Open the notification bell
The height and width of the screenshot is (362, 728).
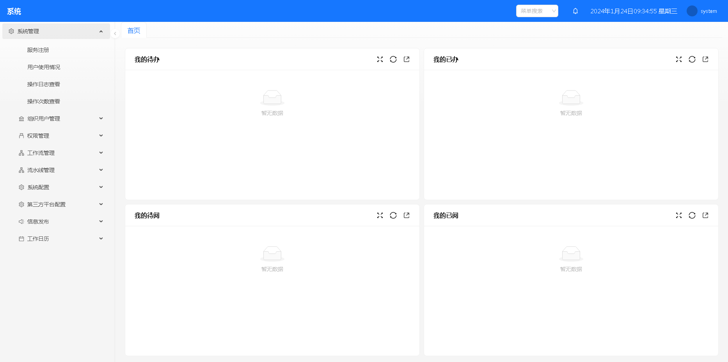coord(575,11)
